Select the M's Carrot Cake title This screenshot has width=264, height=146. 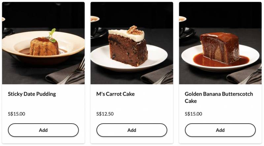(x=115, y=94)
